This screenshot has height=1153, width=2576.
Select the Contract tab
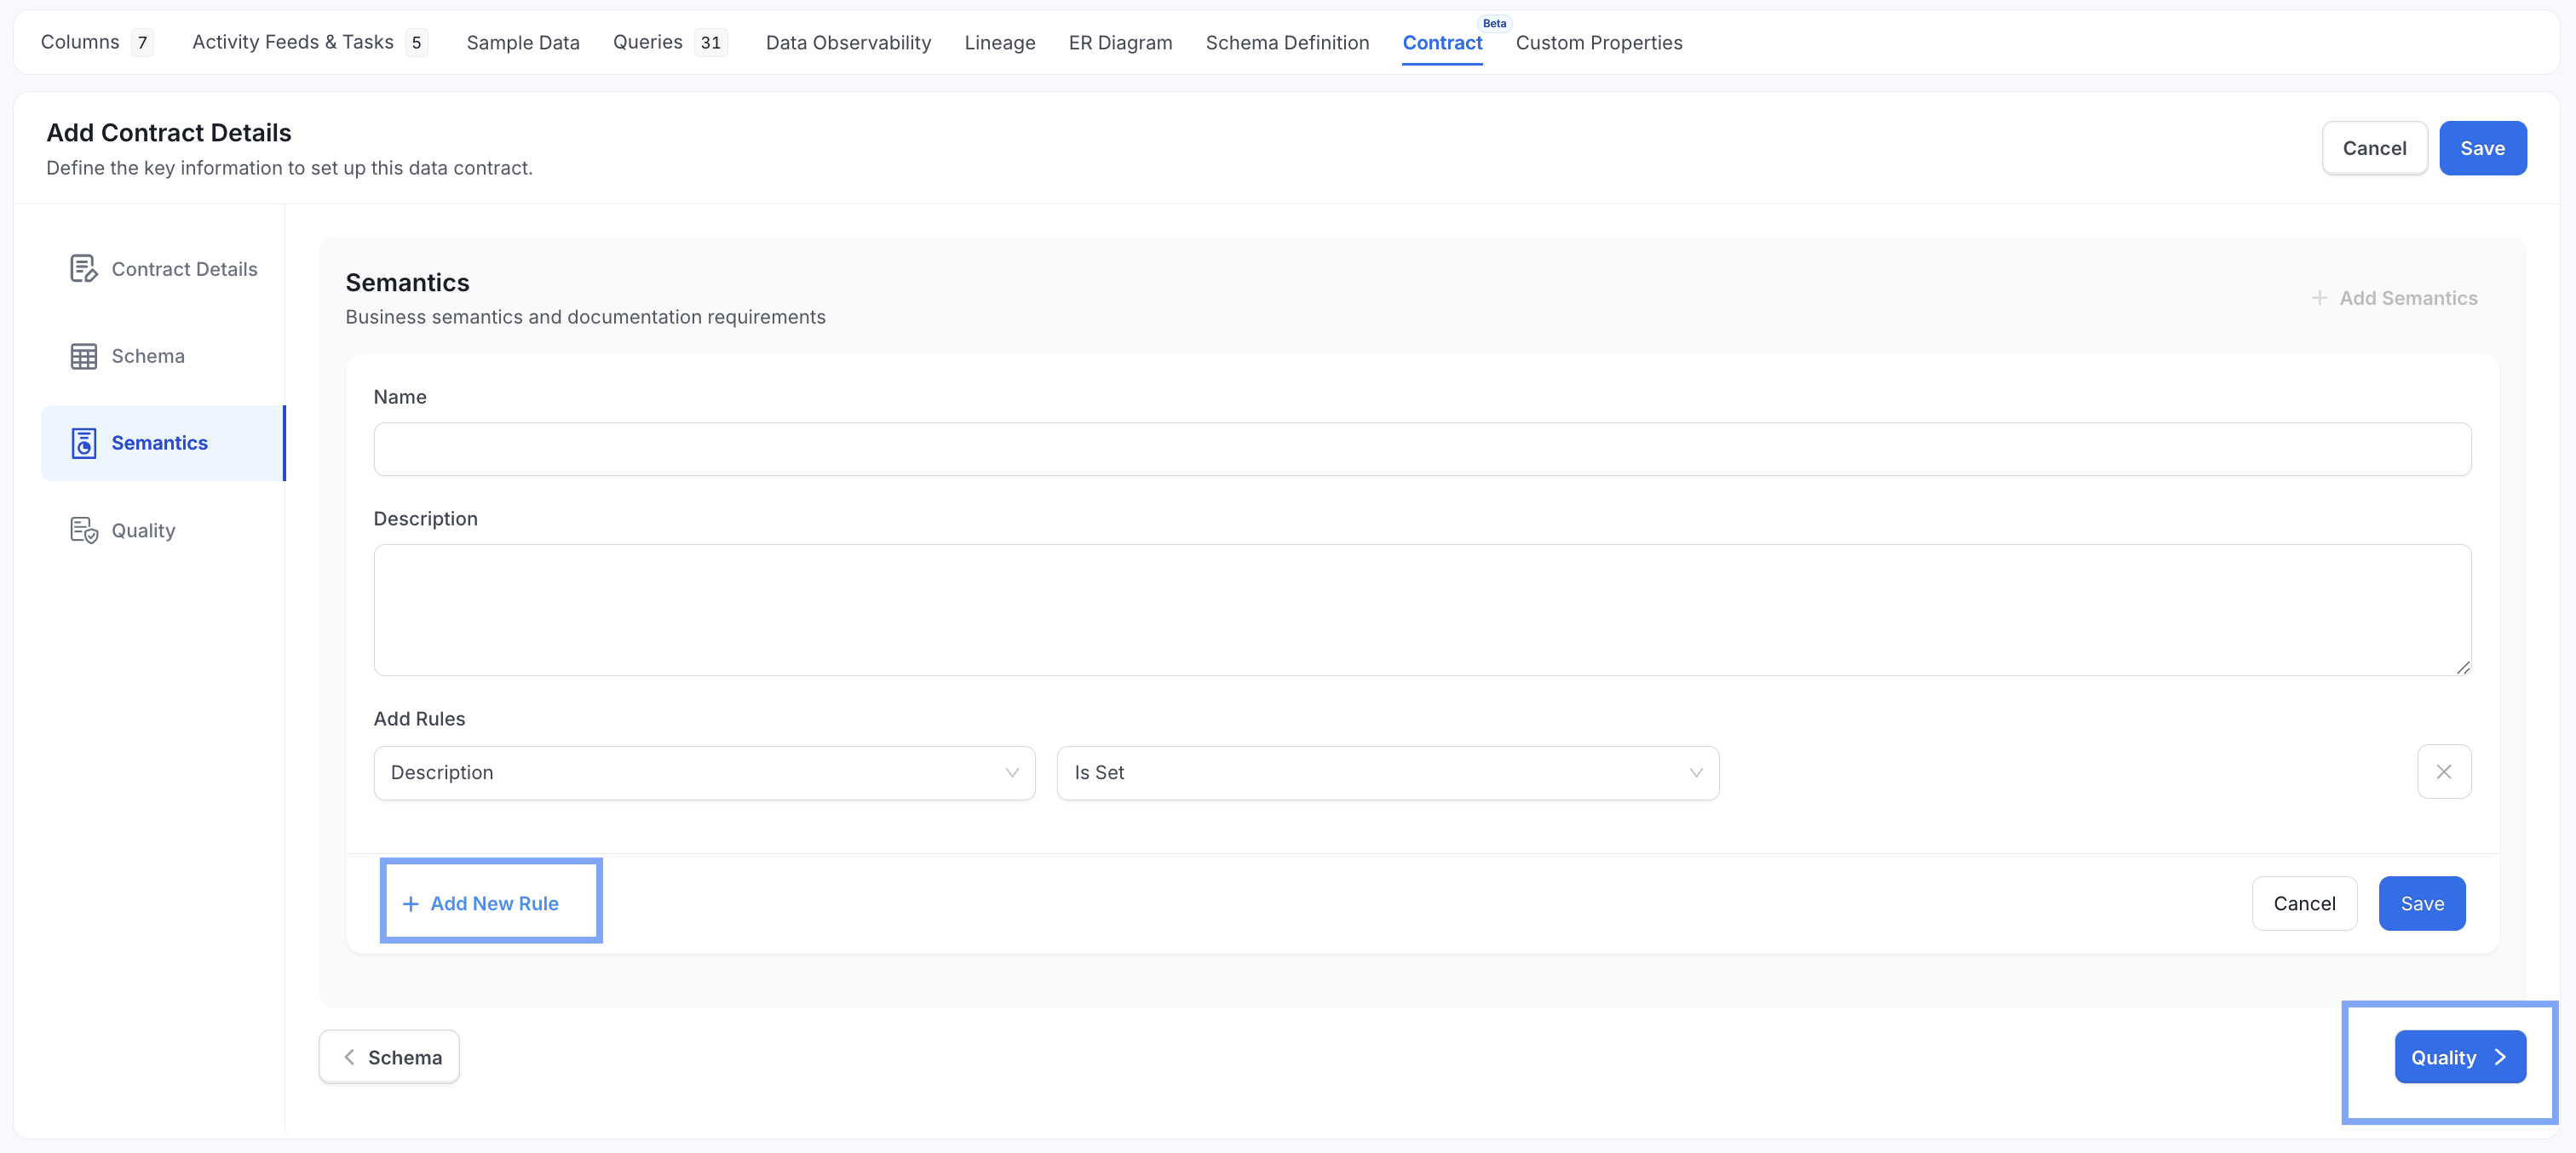(x=1442, y=43)
